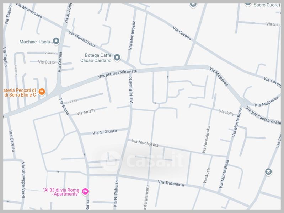Open the orange restaurant marker icon
The width and height of the screenshot is (284, 213).
pyautogui.click(x=42, y=92)
